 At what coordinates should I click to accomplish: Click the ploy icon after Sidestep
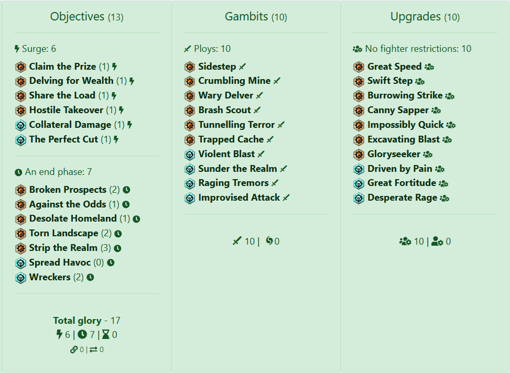(242, 67)
